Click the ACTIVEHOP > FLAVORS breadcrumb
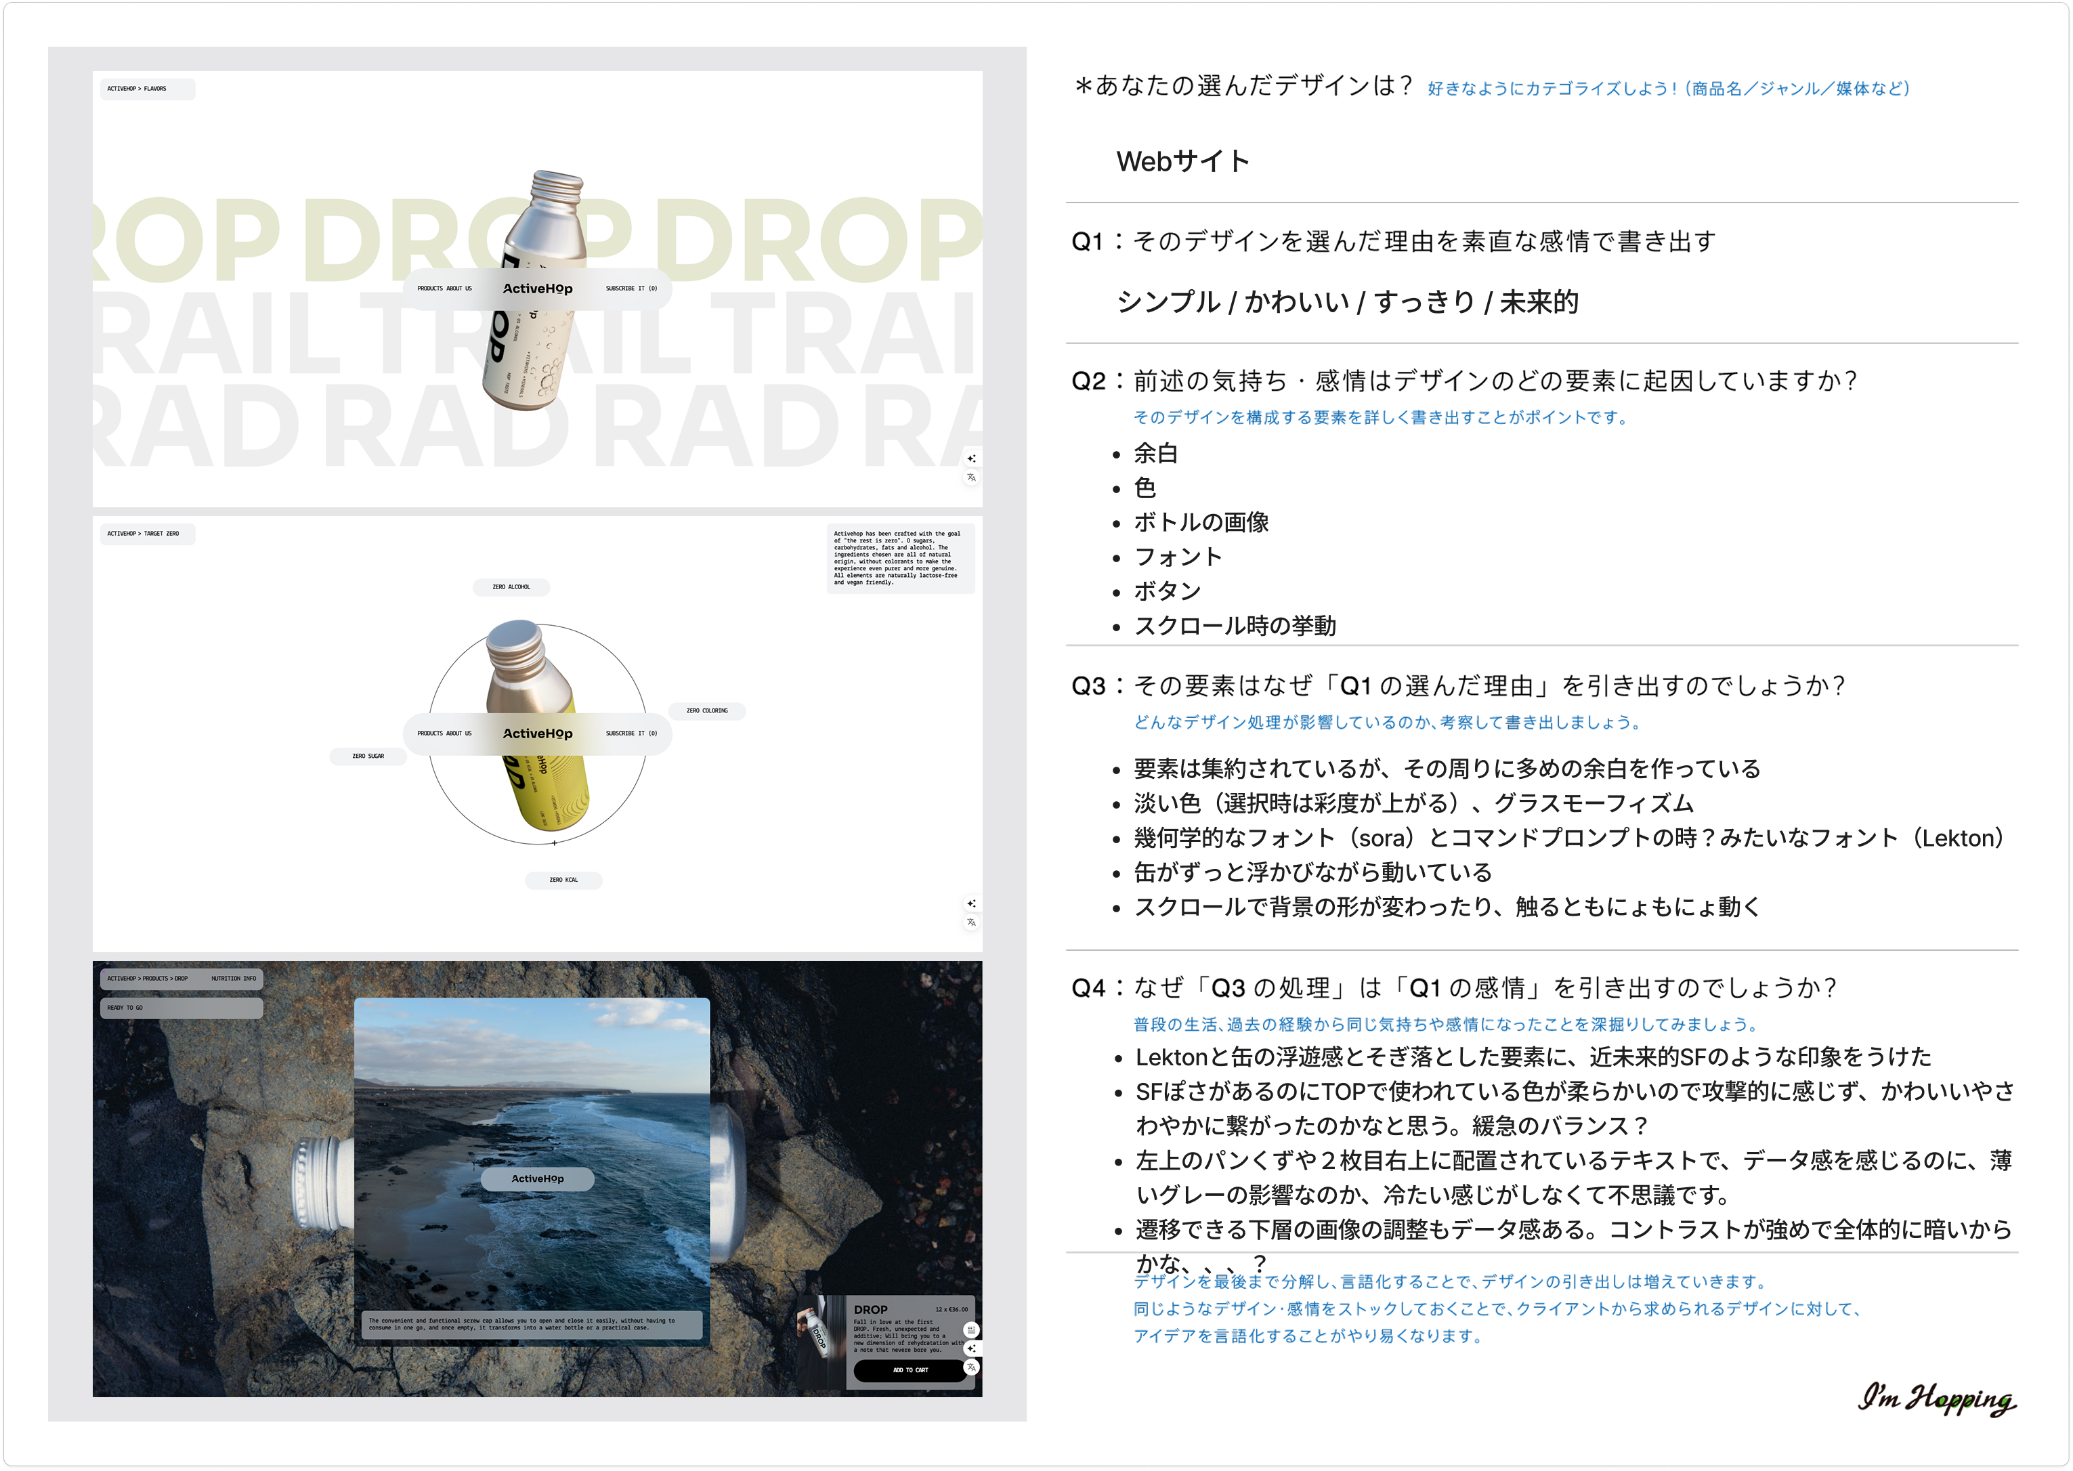Screen dimensions: 2073x1471 tap(137, 89)
